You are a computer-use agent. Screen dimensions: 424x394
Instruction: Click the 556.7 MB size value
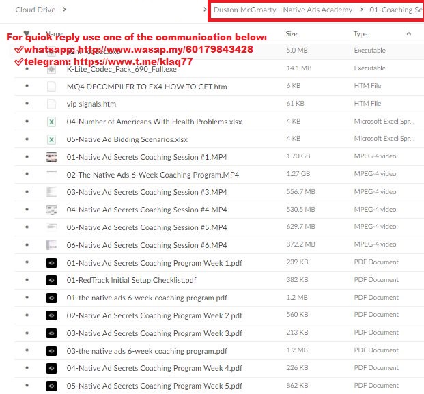click(300, 192)
